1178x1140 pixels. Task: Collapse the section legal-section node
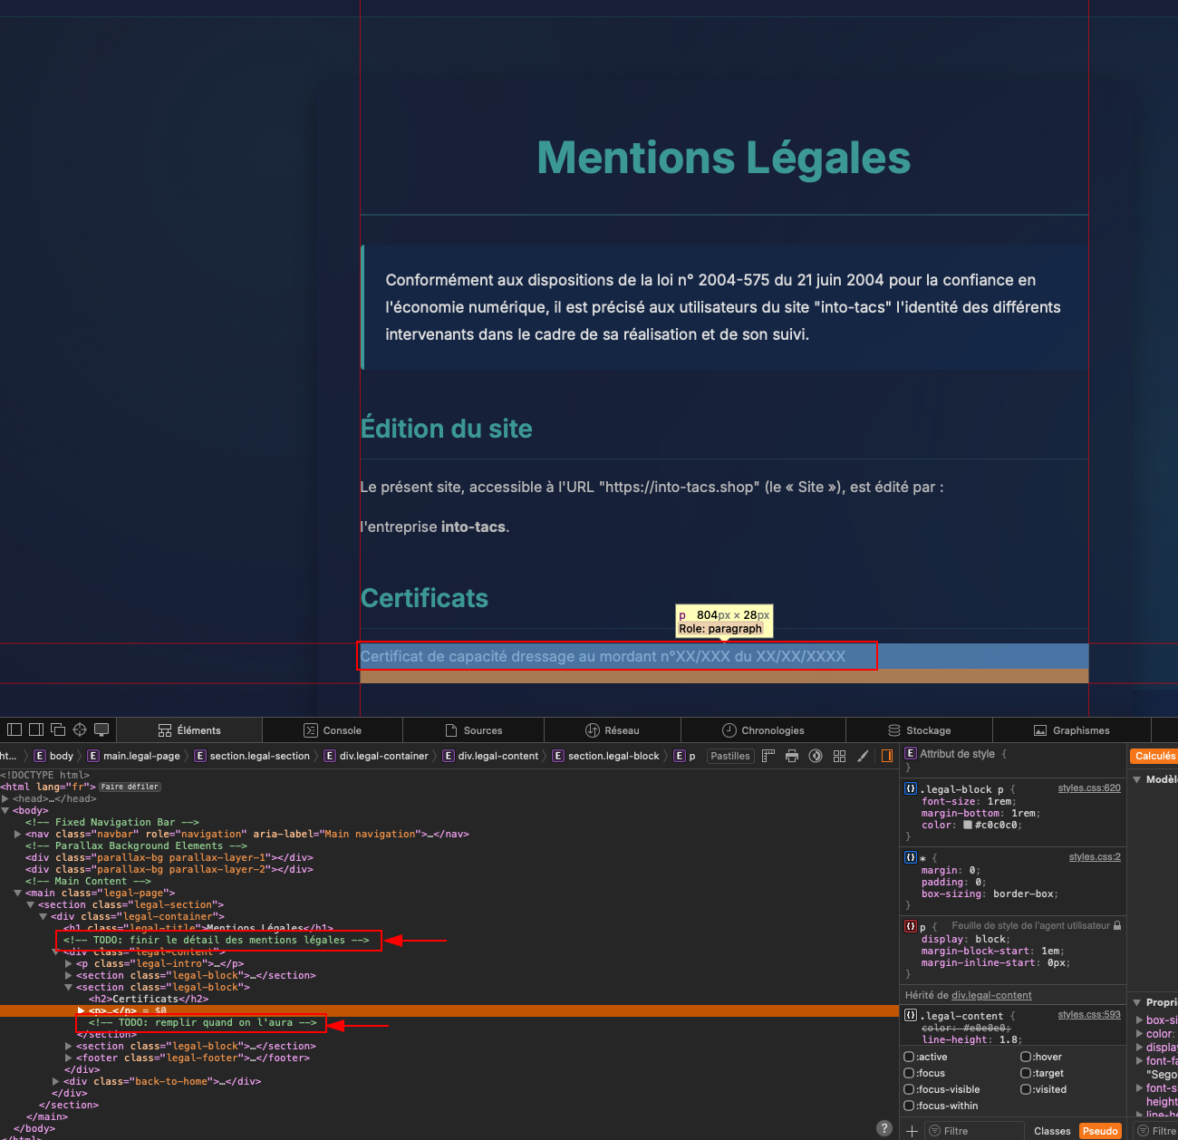coord(30,904)
